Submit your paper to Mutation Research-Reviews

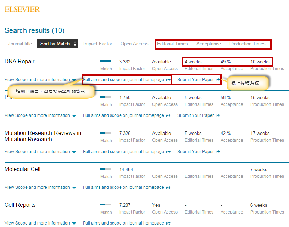(195, 152)
